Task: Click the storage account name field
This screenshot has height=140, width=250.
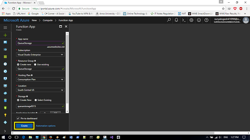Action: pos(40,106)
